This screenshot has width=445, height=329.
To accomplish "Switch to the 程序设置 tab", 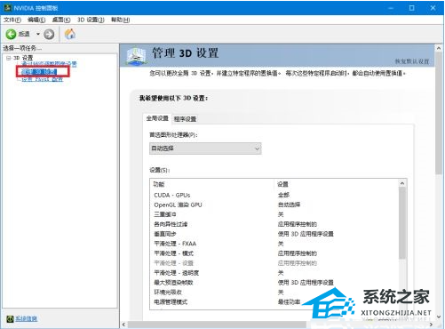I will coord(185,119).
